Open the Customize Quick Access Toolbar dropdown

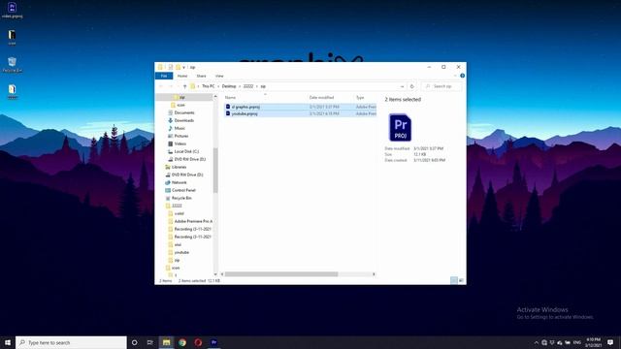[x=183, y=67]
